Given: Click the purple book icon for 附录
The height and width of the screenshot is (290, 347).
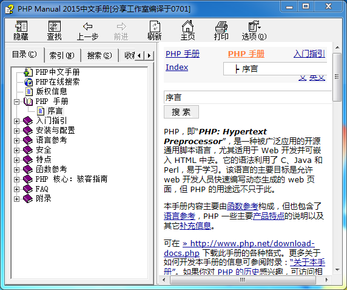Looking at the screenshot, I should point(28,199).
